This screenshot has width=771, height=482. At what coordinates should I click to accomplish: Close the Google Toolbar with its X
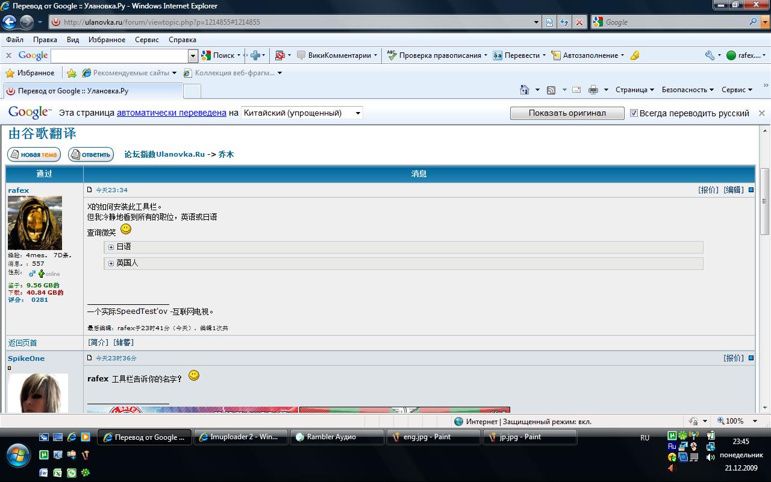[8, 55]
